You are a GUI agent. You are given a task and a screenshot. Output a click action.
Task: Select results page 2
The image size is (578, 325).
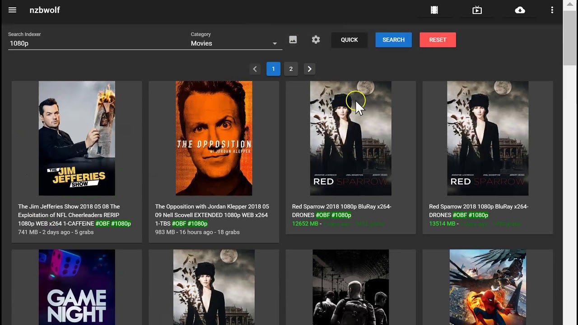tap(291, 69)
